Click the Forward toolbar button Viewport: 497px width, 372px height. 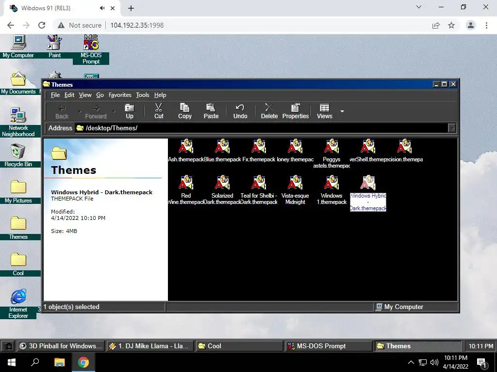pyautogui.click(x=96, y=111)
